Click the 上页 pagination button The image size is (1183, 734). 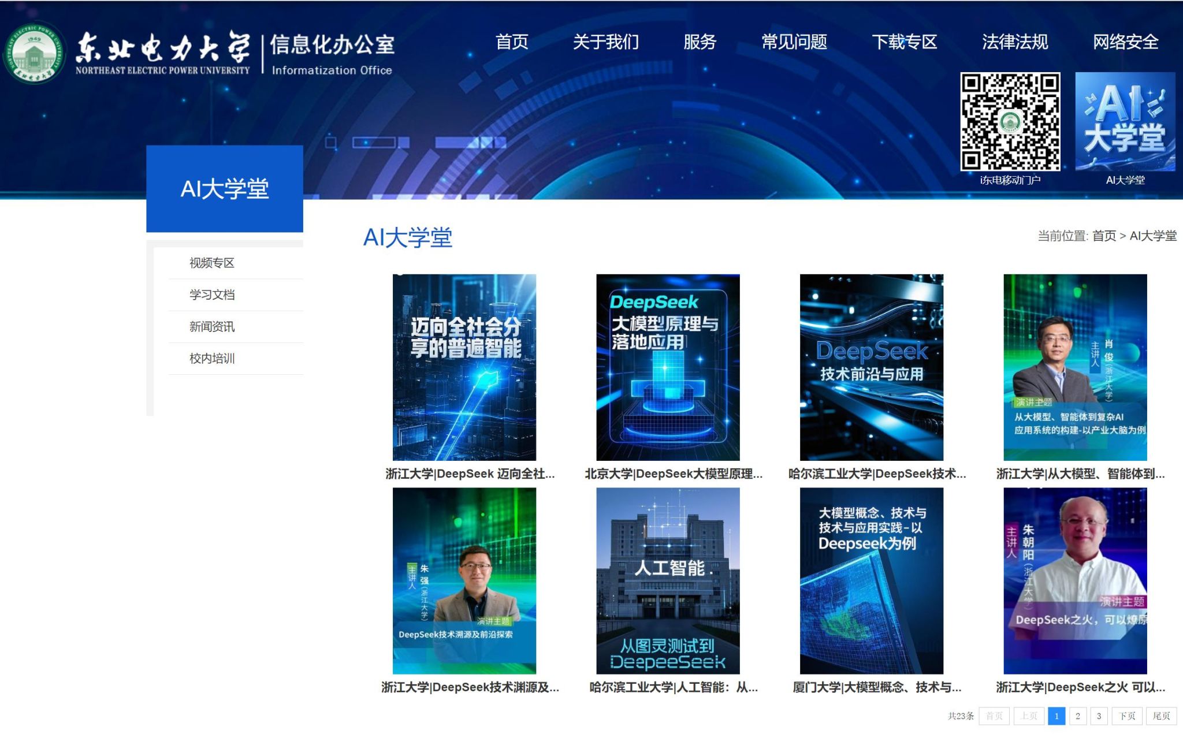[1029, 716]
